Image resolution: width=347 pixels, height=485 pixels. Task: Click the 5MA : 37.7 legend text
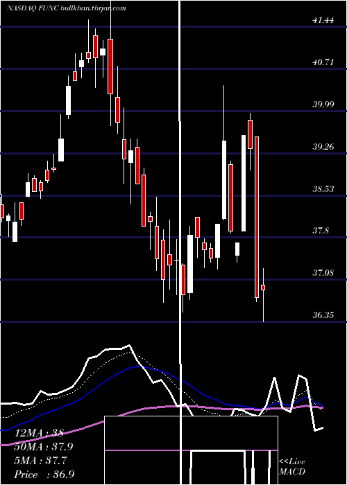point(40,461)
